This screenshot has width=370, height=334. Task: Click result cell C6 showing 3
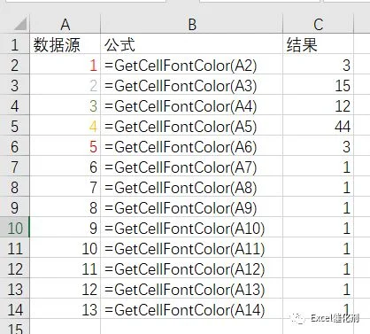click(x=318, y=145)
